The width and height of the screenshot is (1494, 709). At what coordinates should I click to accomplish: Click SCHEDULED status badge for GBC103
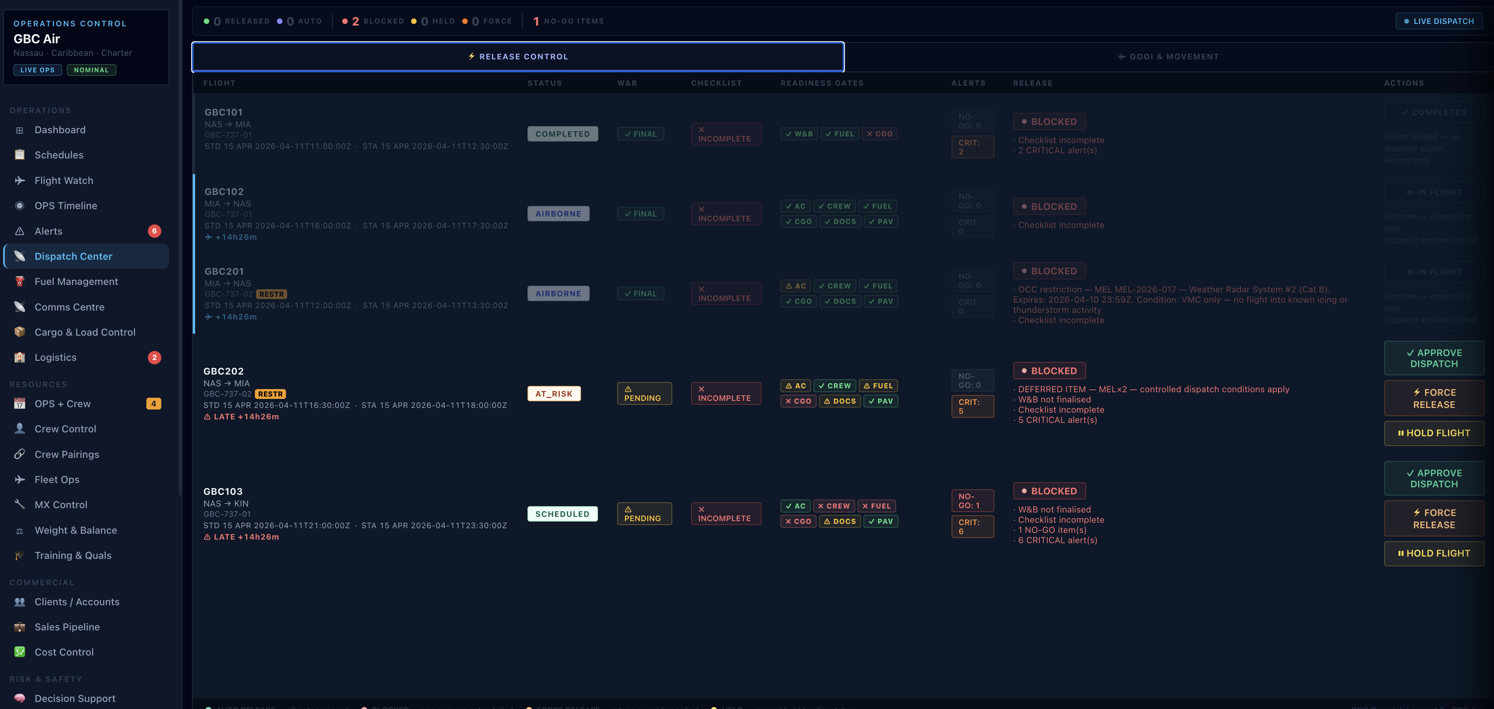[x=562, y=514]
